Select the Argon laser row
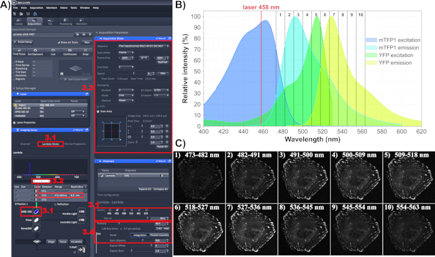 (50, 105)
